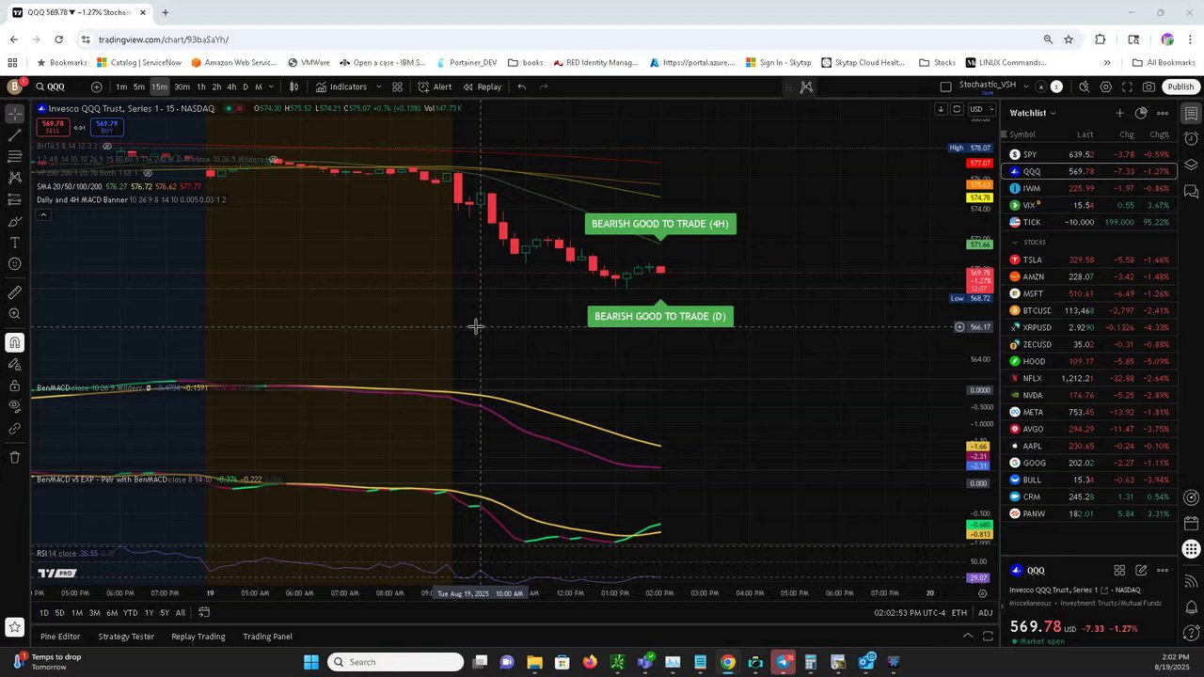Toggle magnet mode for drawings
1204x677 pixels.
pyautogui.click(x=14, y=342)
